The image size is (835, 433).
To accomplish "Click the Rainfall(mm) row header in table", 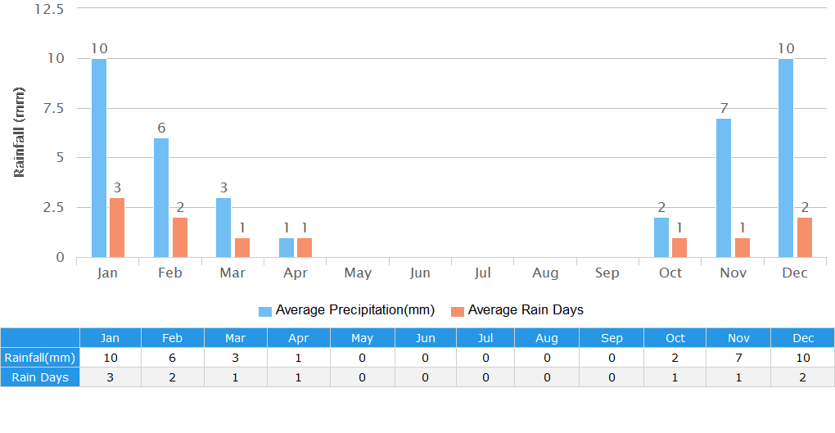I will 40,358.
